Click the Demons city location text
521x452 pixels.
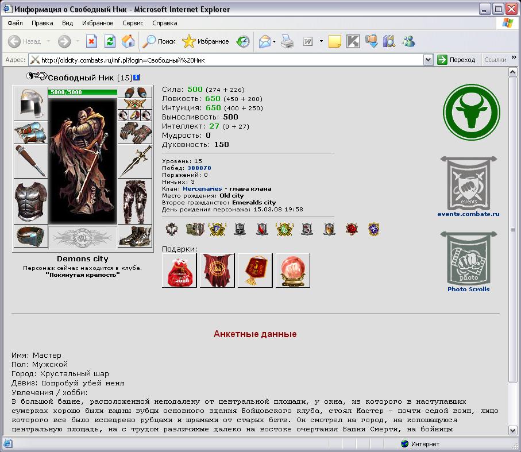[83, 258]
